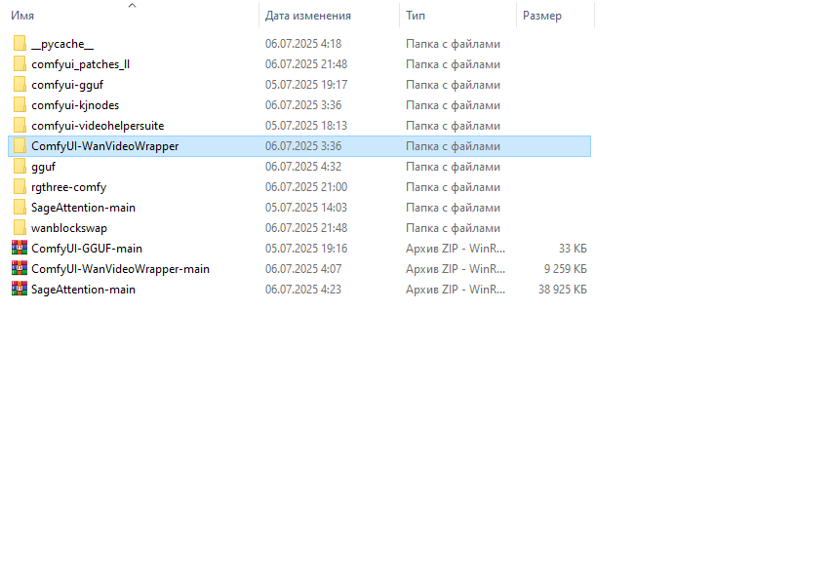Screen dimensions: 833x583
Task: Click the ComfyUI-WanVideoWrapper folder icon
Action: click(20, 146)
